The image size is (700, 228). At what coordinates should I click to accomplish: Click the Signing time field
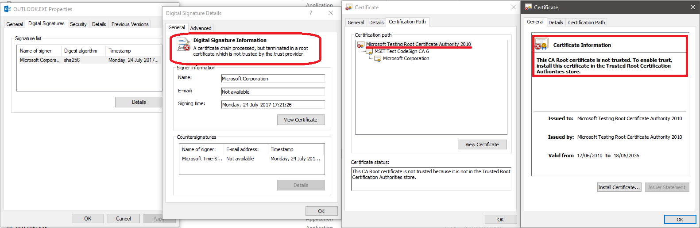273,105
